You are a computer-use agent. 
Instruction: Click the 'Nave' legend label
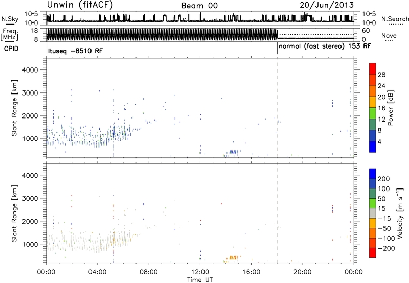pos(389,35)
